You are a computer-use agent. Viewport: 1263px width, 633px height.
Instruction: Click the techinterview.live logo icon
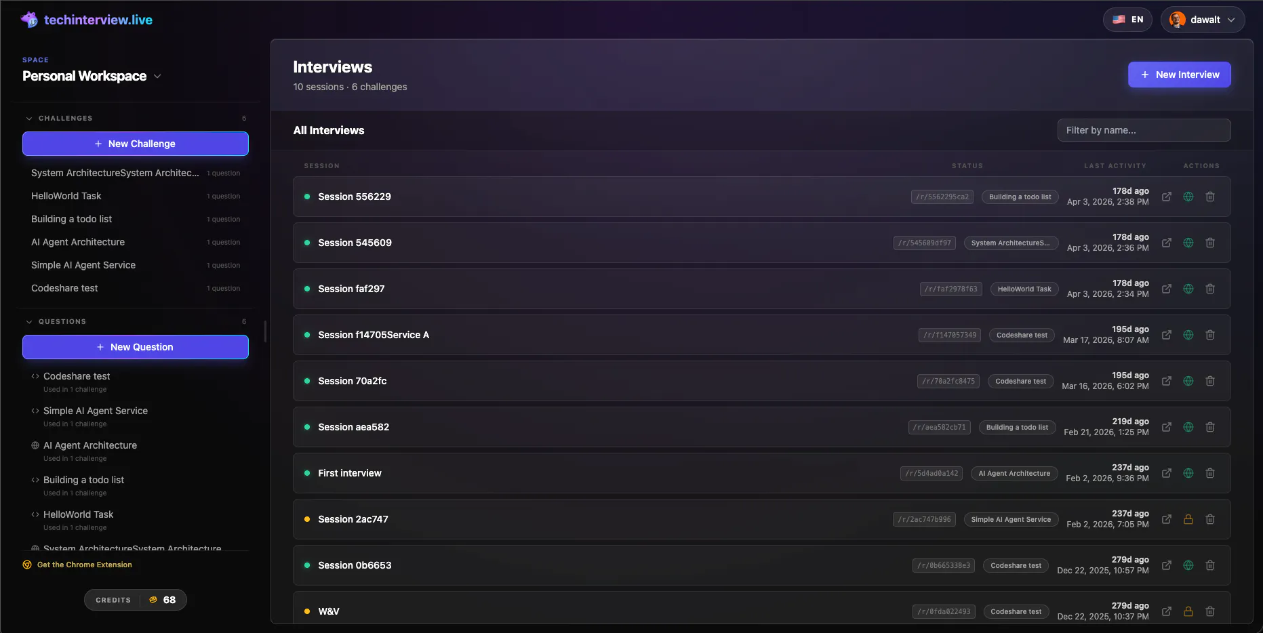29,20
